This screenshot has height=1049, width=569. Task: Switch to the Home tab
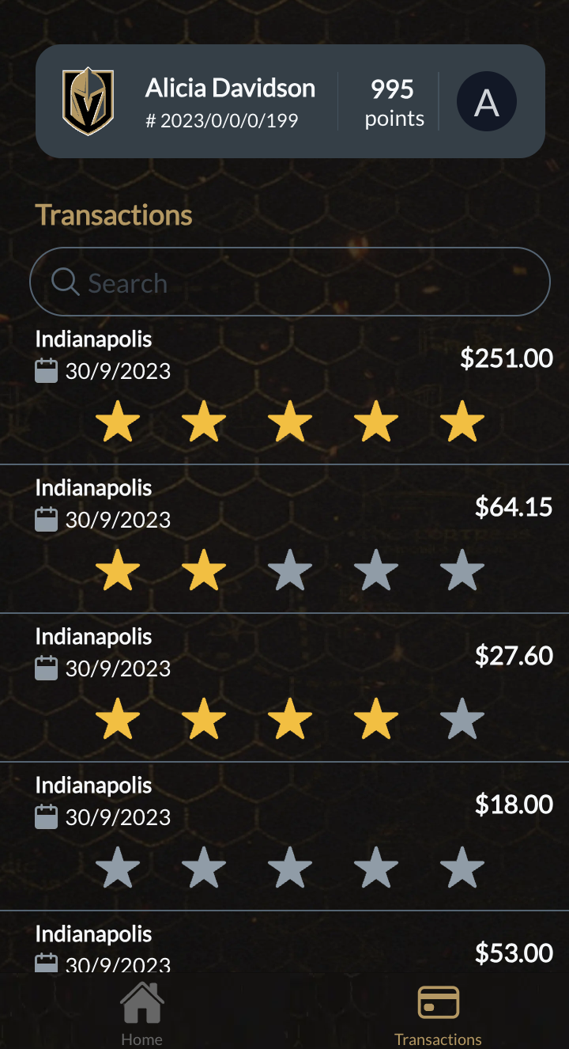point(142,1039)
